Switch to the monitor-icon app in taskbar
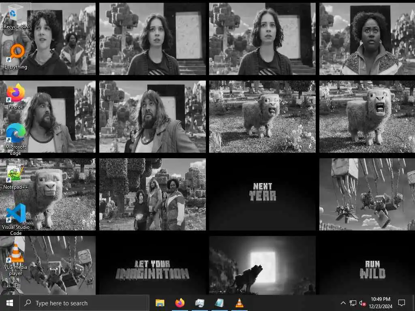Screen dimensions: 415x311 tap(199, 303)
